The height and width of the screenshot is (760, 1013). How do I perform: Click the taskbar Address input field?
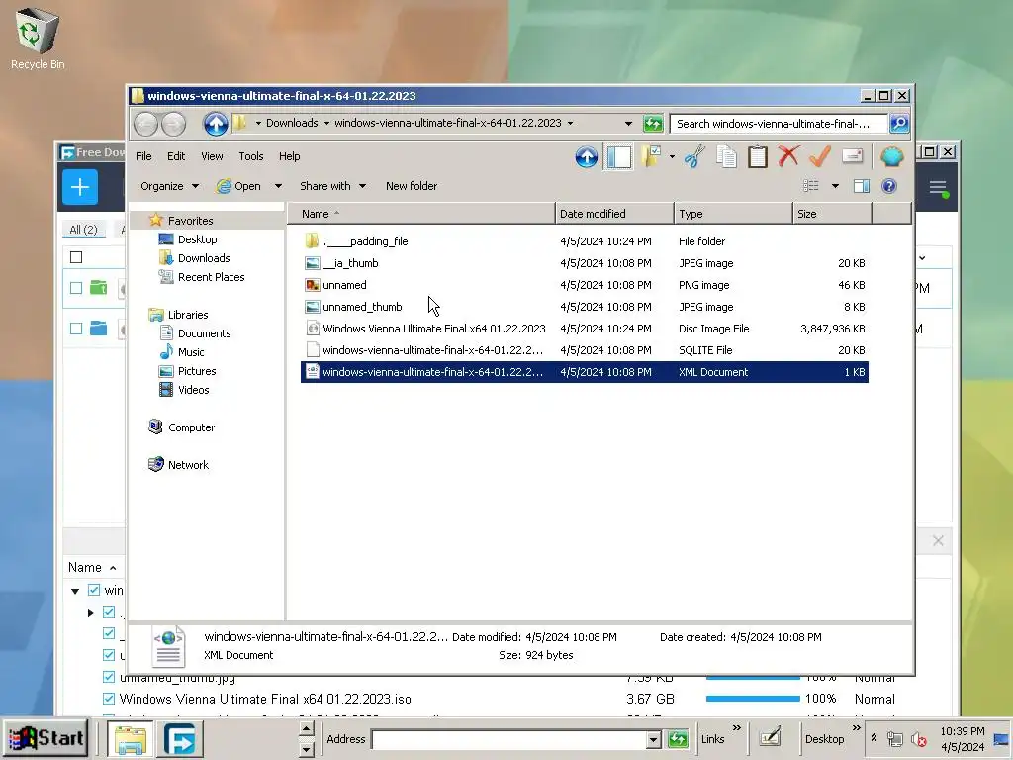point(508,739)
